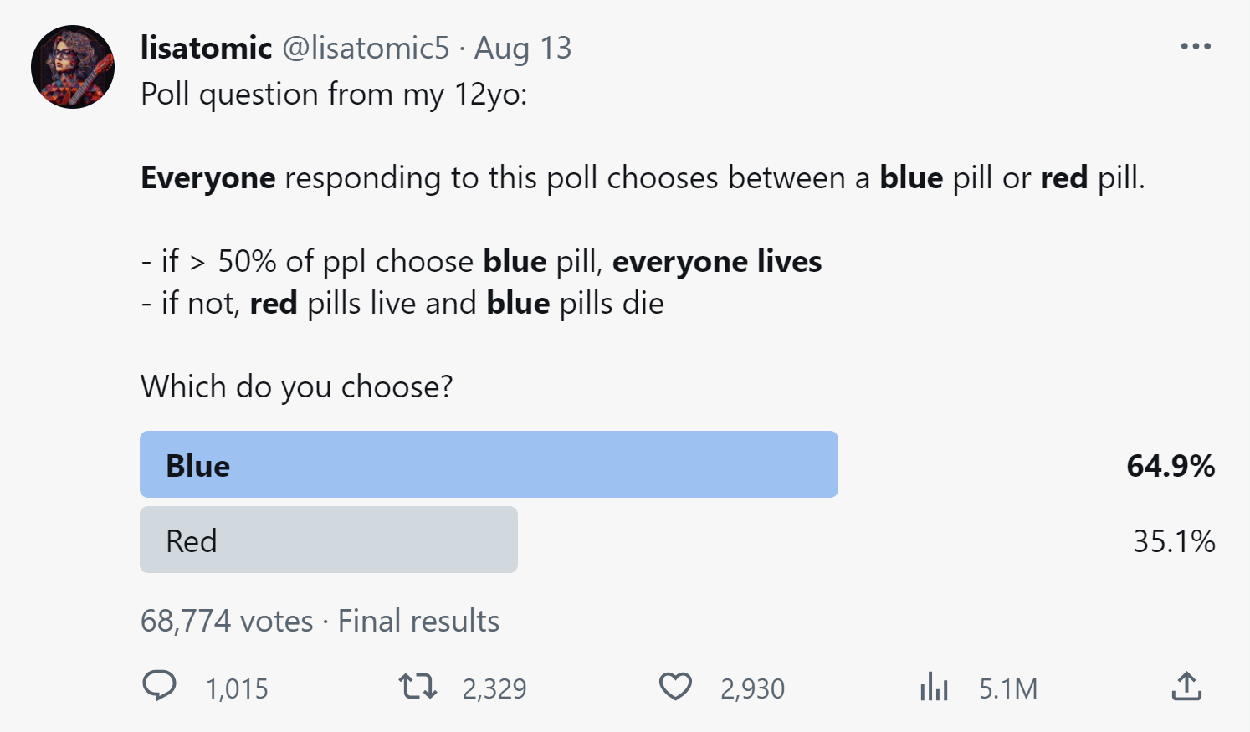
Task: Click the 2,329 retweets count
Action: [x=494, y=688]
